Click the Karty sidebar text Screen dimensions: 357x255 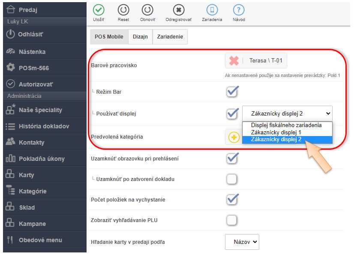[27, 175]
